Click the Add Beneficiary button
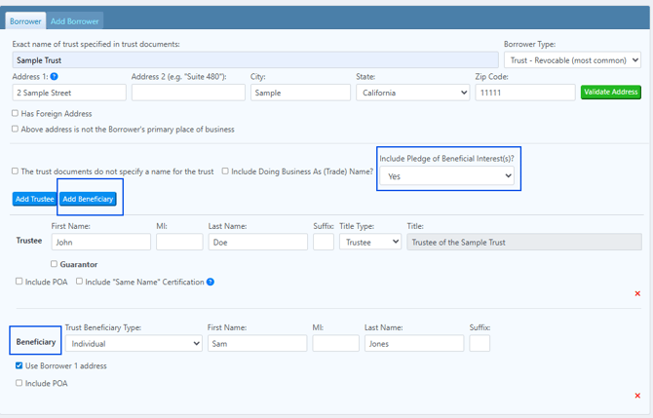The image size is (653, 418). [88, 199]
